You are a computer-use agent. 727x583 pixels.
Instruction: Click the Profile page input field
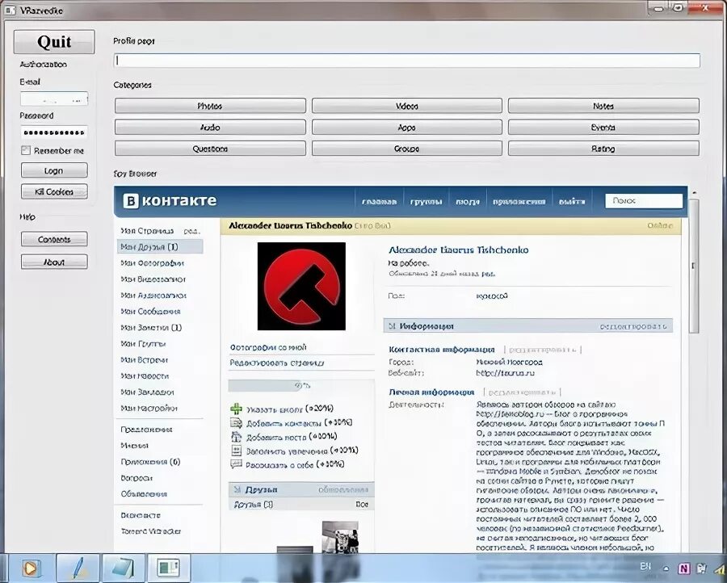407,61
